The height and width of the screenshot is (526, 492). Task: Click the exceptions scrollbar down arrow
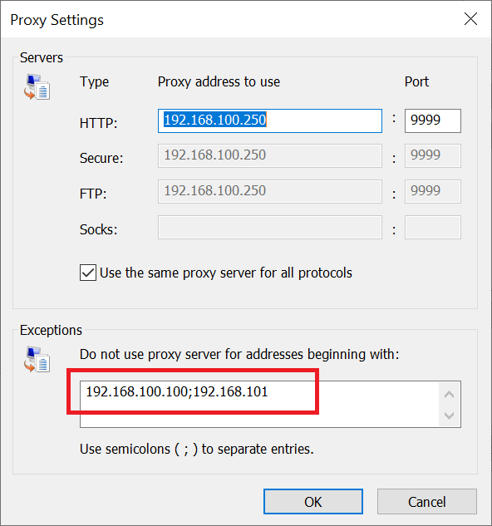449,415
